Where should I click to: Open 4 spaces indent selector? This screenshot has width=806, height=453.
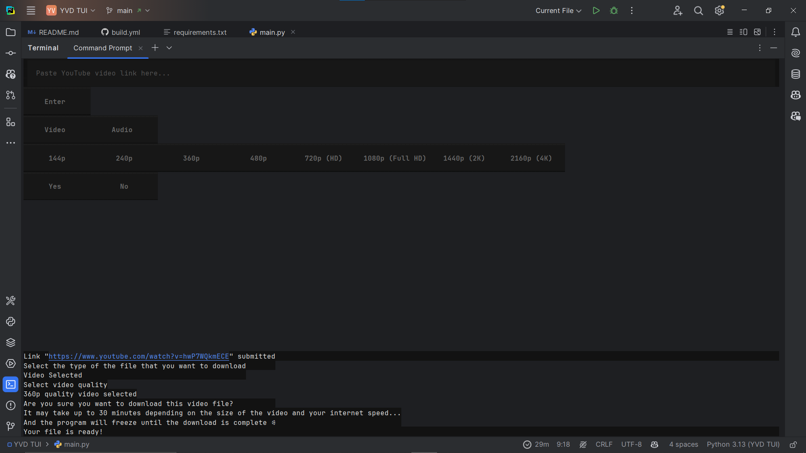click(x=683, y=445)
